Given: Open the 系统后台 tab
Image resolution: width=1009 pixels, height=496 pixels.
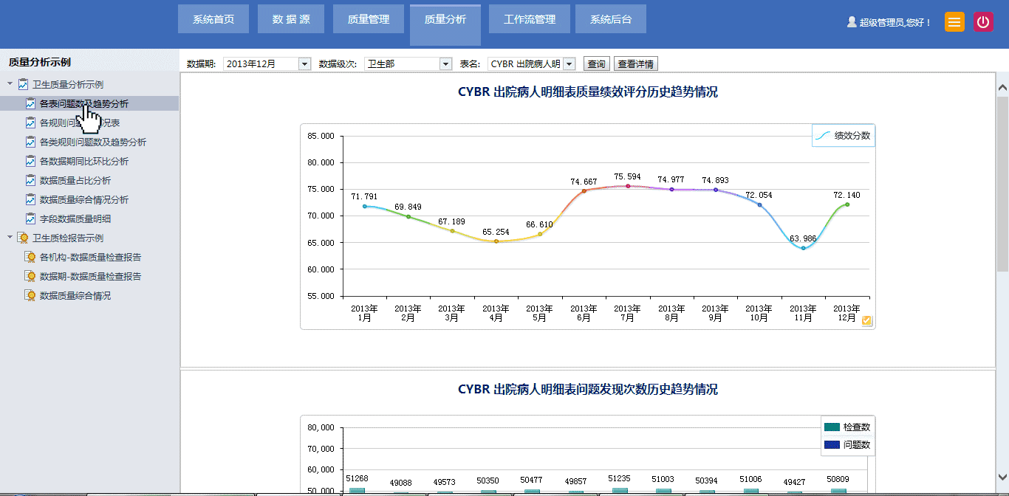Looking at the screenshot, I should [x=611, y=19].
